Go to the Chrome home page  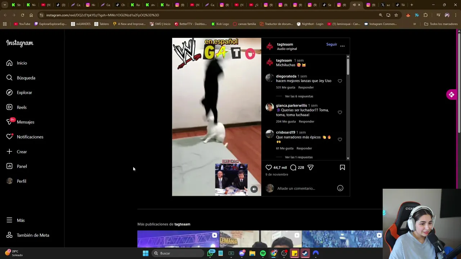pos(31,15)
